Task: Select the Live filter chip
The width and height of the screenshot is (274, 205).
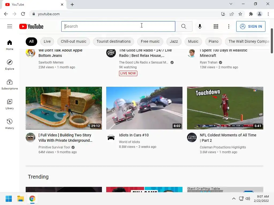Action: pos(47,41)
